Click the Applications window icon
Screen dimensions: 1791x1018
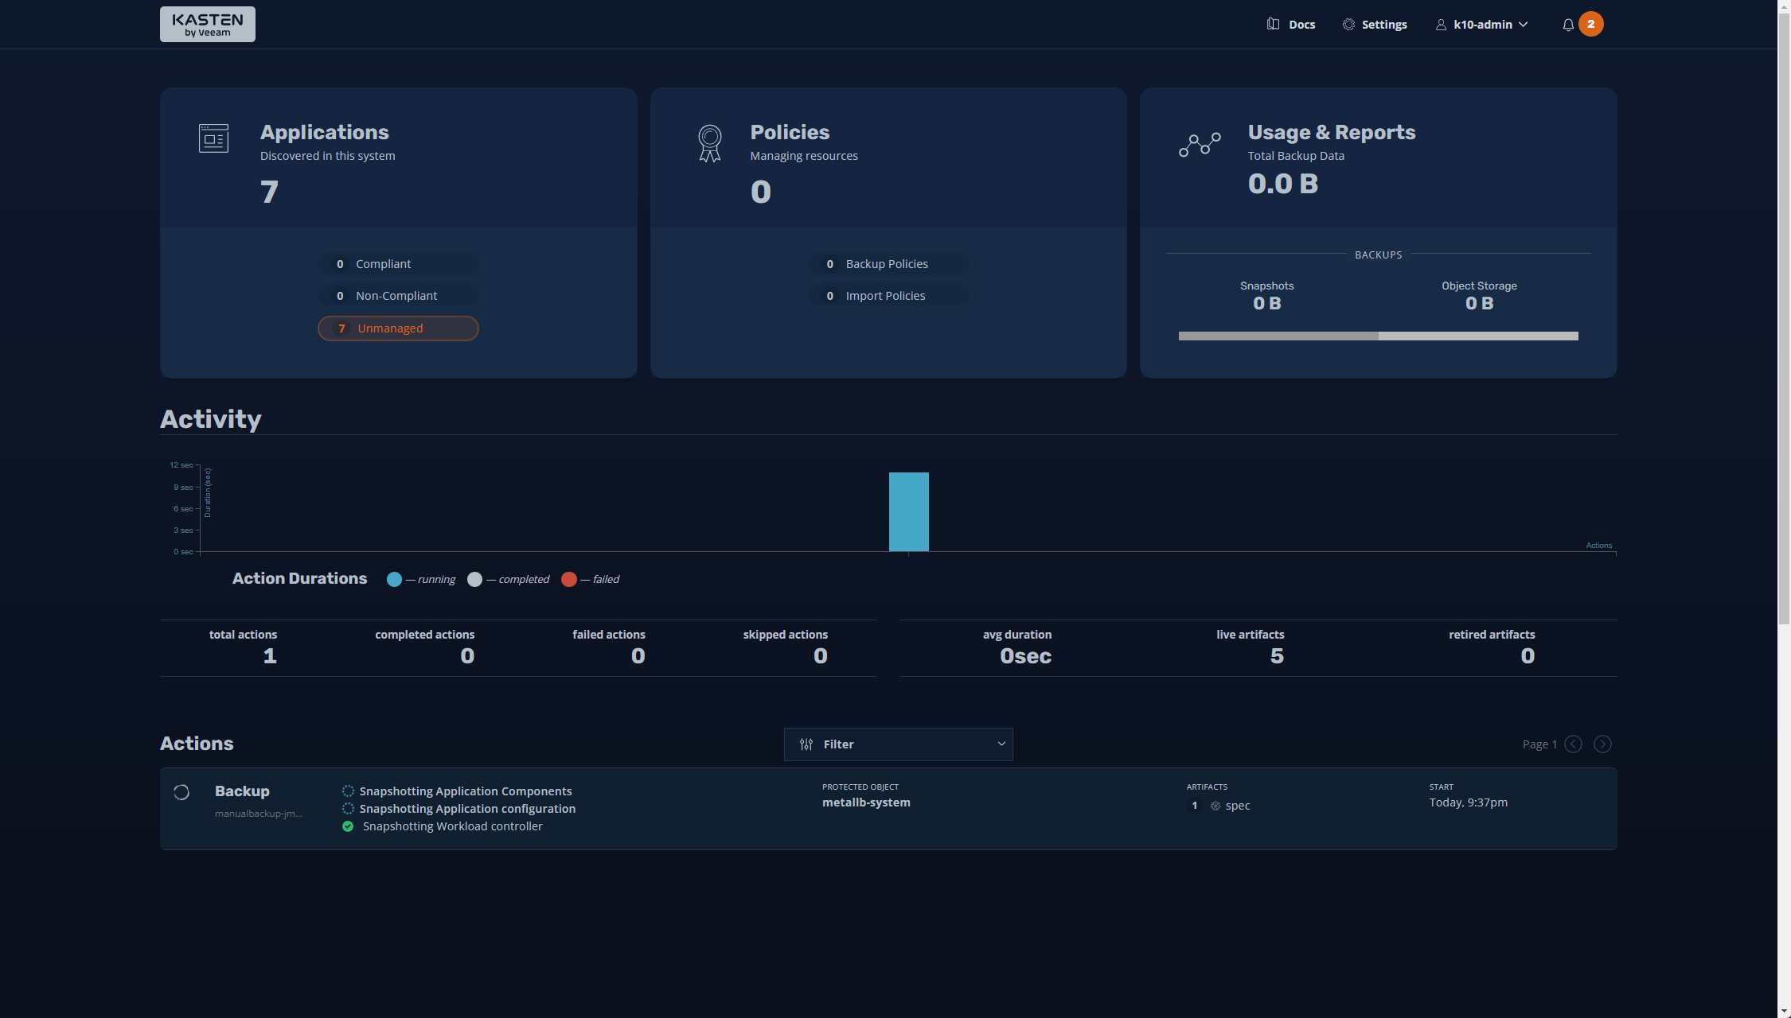coord(213,138)
